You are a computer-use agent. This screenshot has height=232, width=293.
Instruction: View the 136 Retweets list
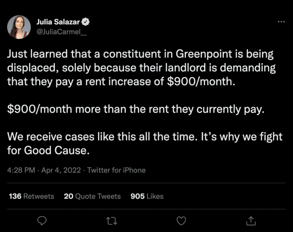[31, 196]
